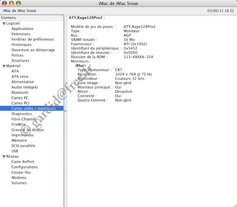This screenshot has height=207, width=237.
Task: Click the yellow minimize button
Action: pos(11,3)
